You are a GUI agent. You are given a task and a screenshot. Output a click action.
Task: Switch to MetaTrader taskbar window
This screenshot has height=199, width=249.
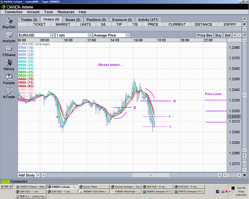(125, 191)
